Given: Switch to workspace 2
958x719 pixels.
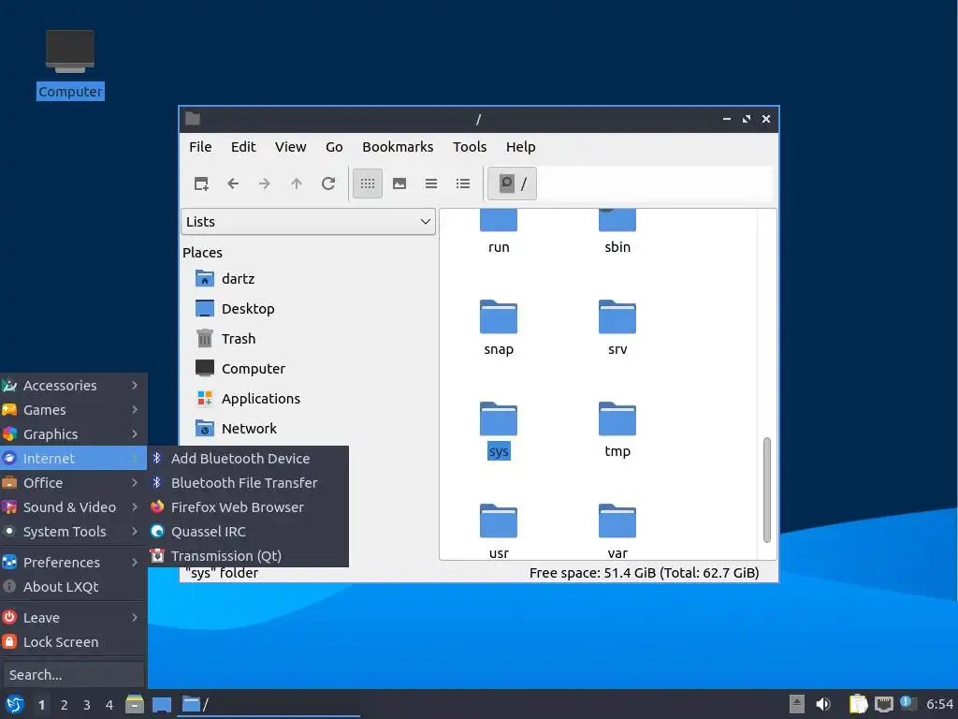Looking at the screenshot, I should coord(65,705).
